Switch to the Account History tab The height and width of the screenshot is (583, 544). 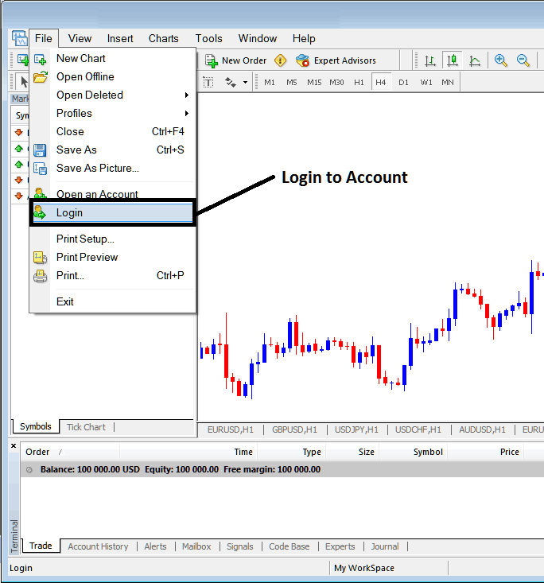pos(98,546)
